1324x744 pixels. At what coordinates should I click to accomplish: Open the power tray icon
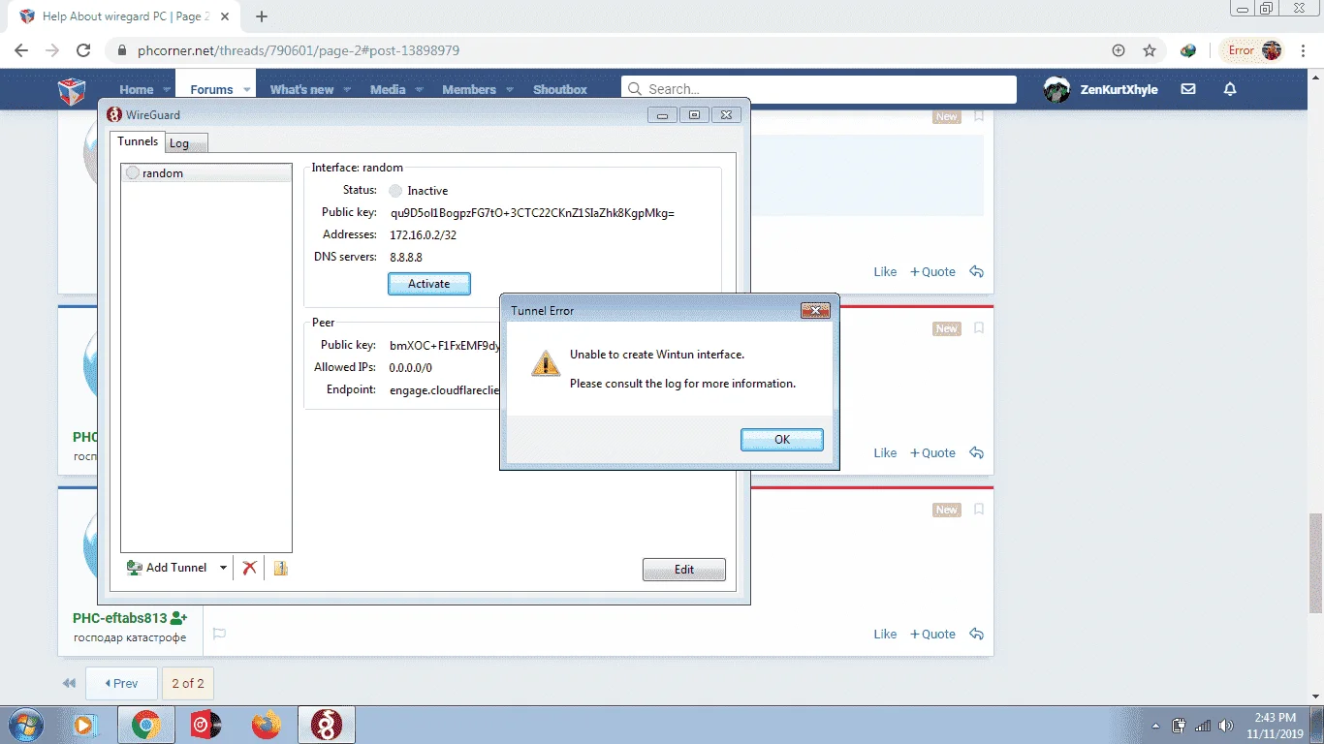[x=1180, y=725]
